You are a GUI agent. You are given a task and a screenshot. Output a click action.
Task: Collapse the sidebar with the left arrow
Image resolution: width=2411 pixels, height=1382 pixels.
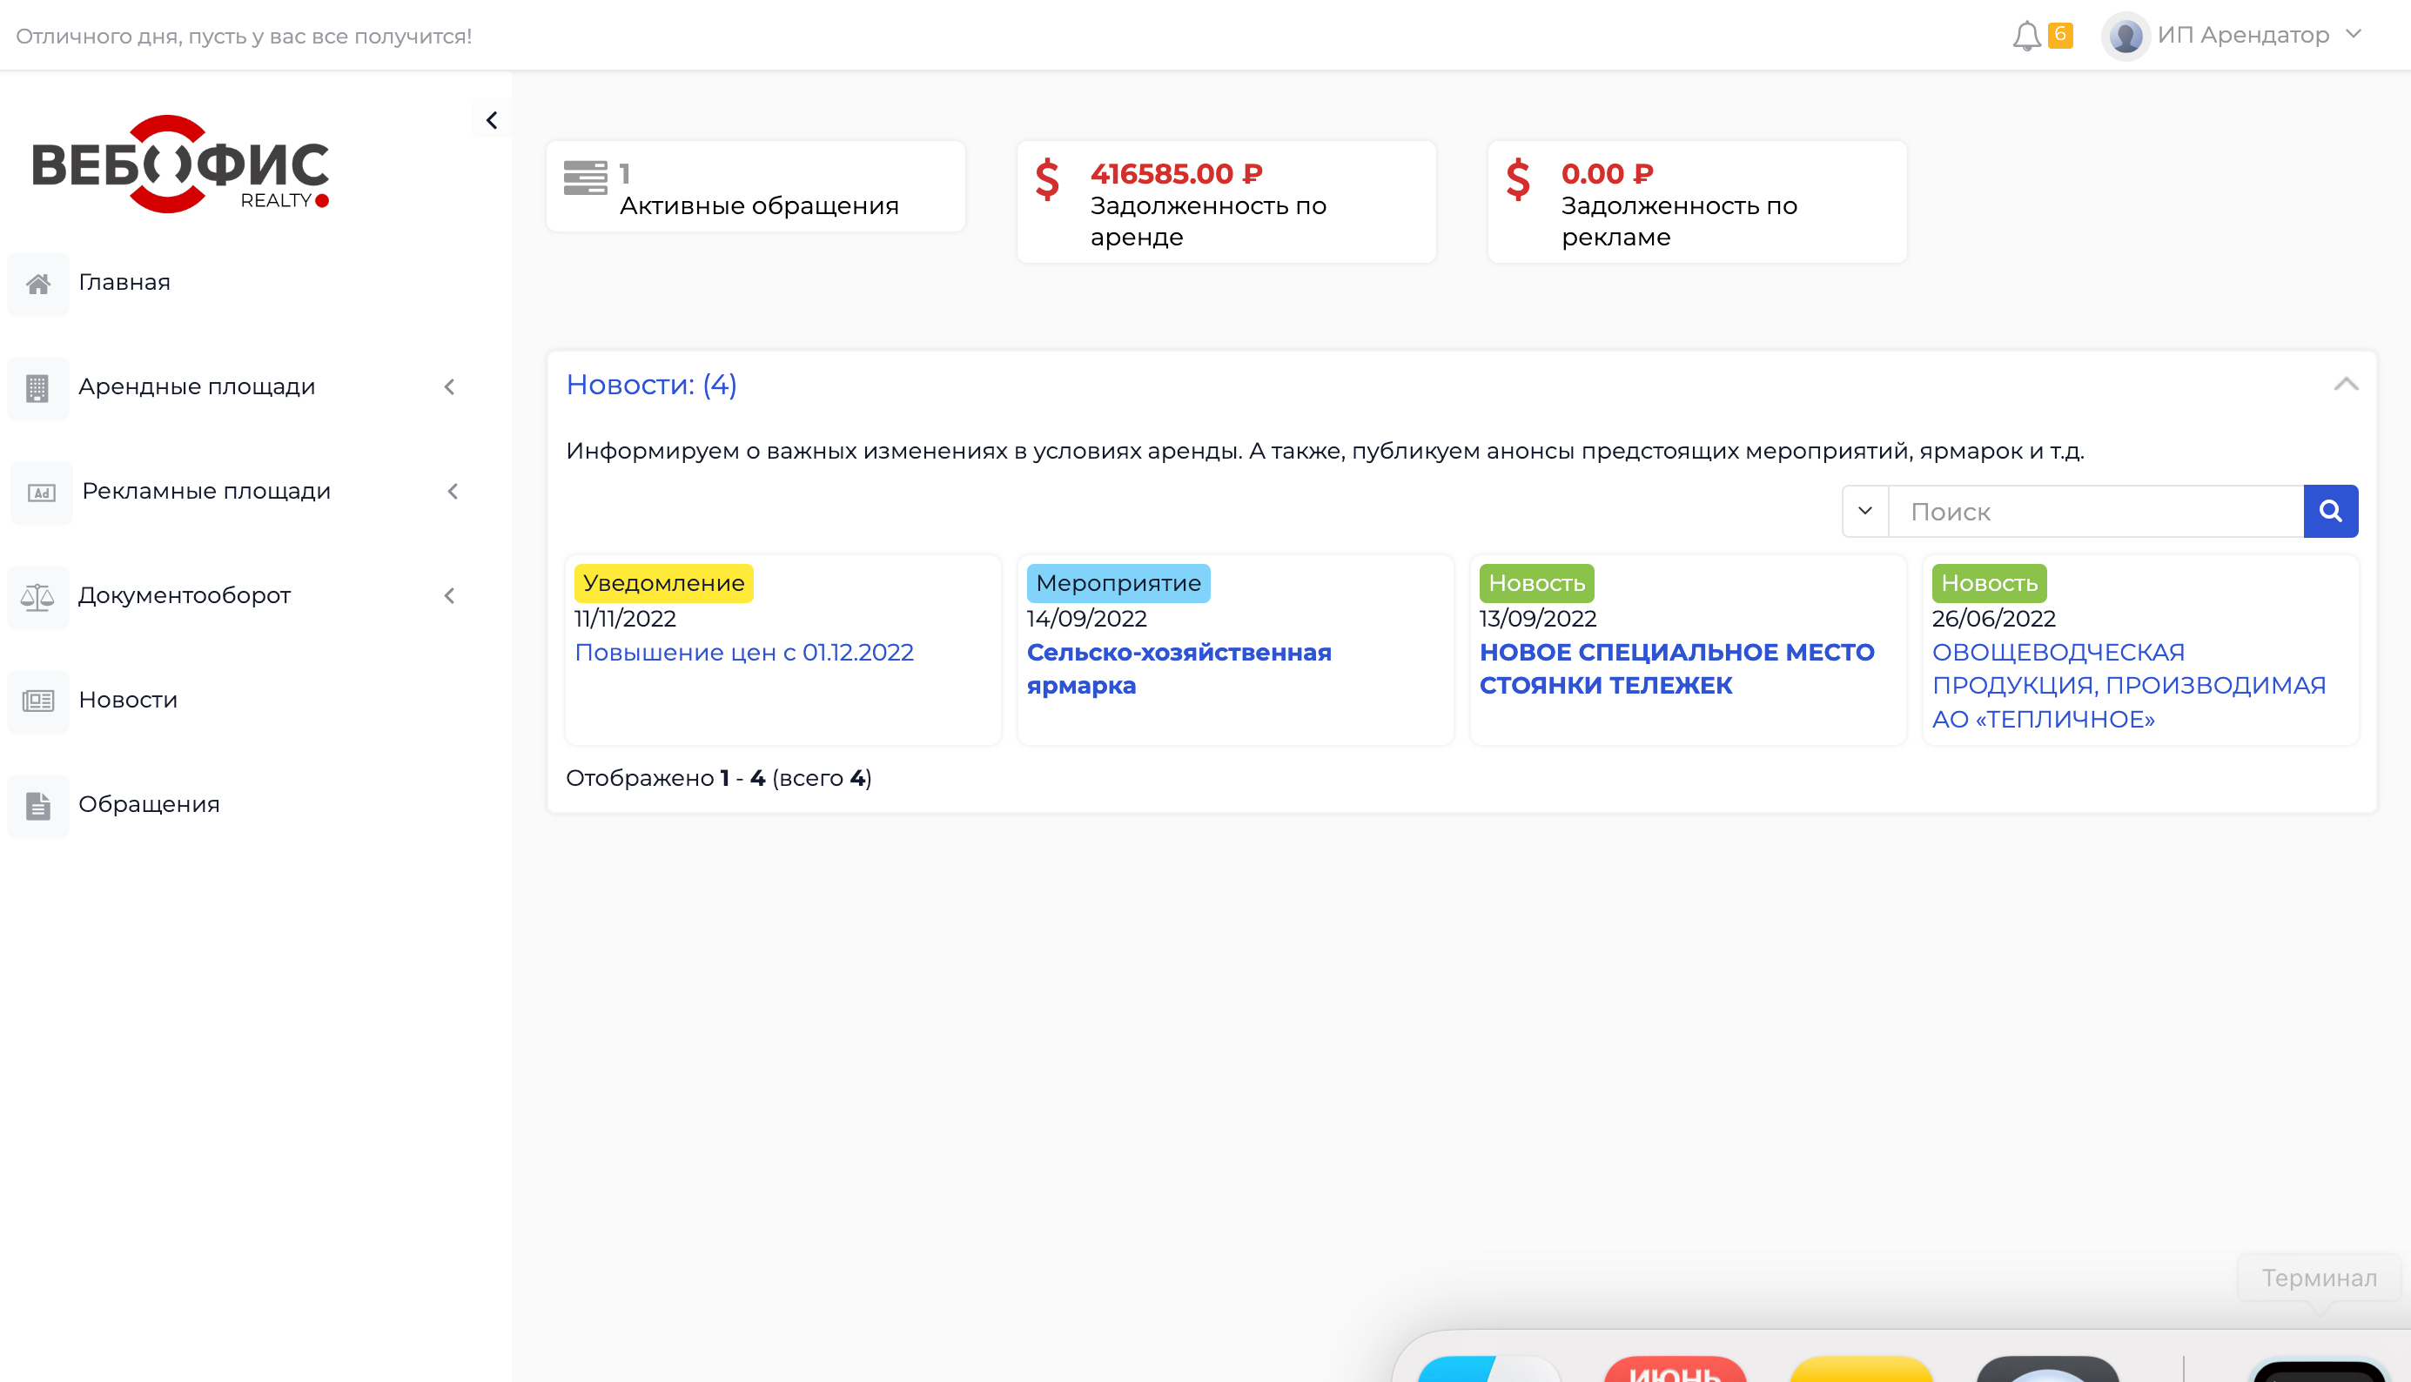492,119
